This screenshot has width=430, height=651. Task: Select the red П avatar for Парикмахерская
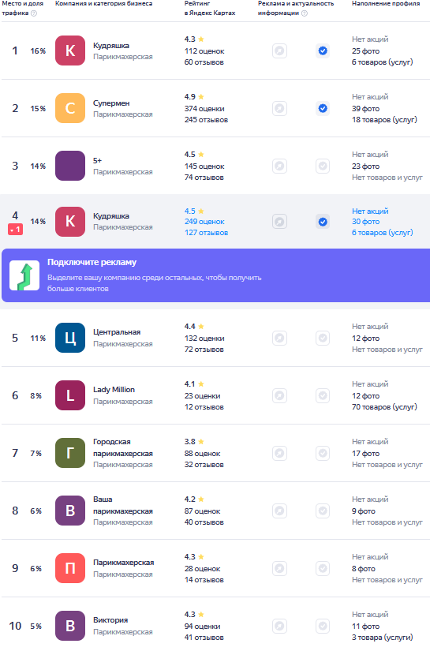(70, 568)
